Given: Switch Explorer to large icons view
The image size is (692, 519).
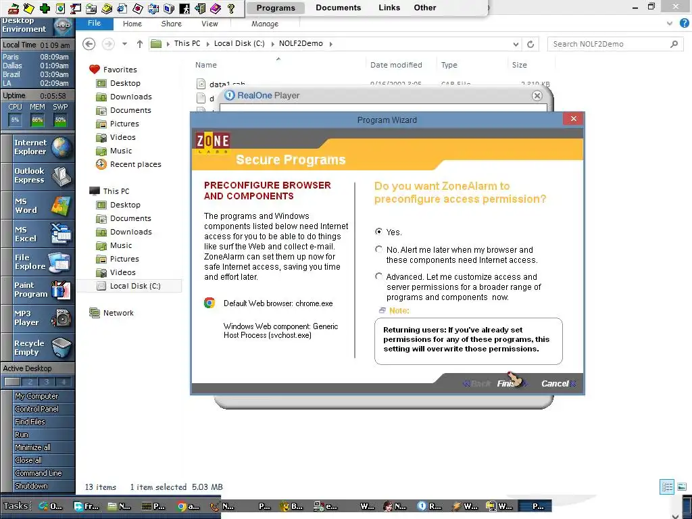Looking at the screenshot, I should pos(682,487).
